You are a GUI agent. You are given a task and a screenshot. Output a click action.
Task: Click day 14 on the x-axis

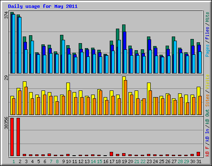click(x=93, y=161)
